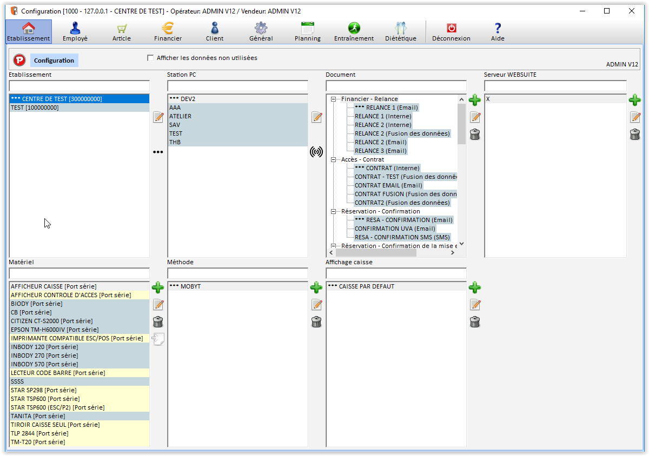
Task: Collapse the 'Financier - Relance' tree node
Action: point(334,99)
